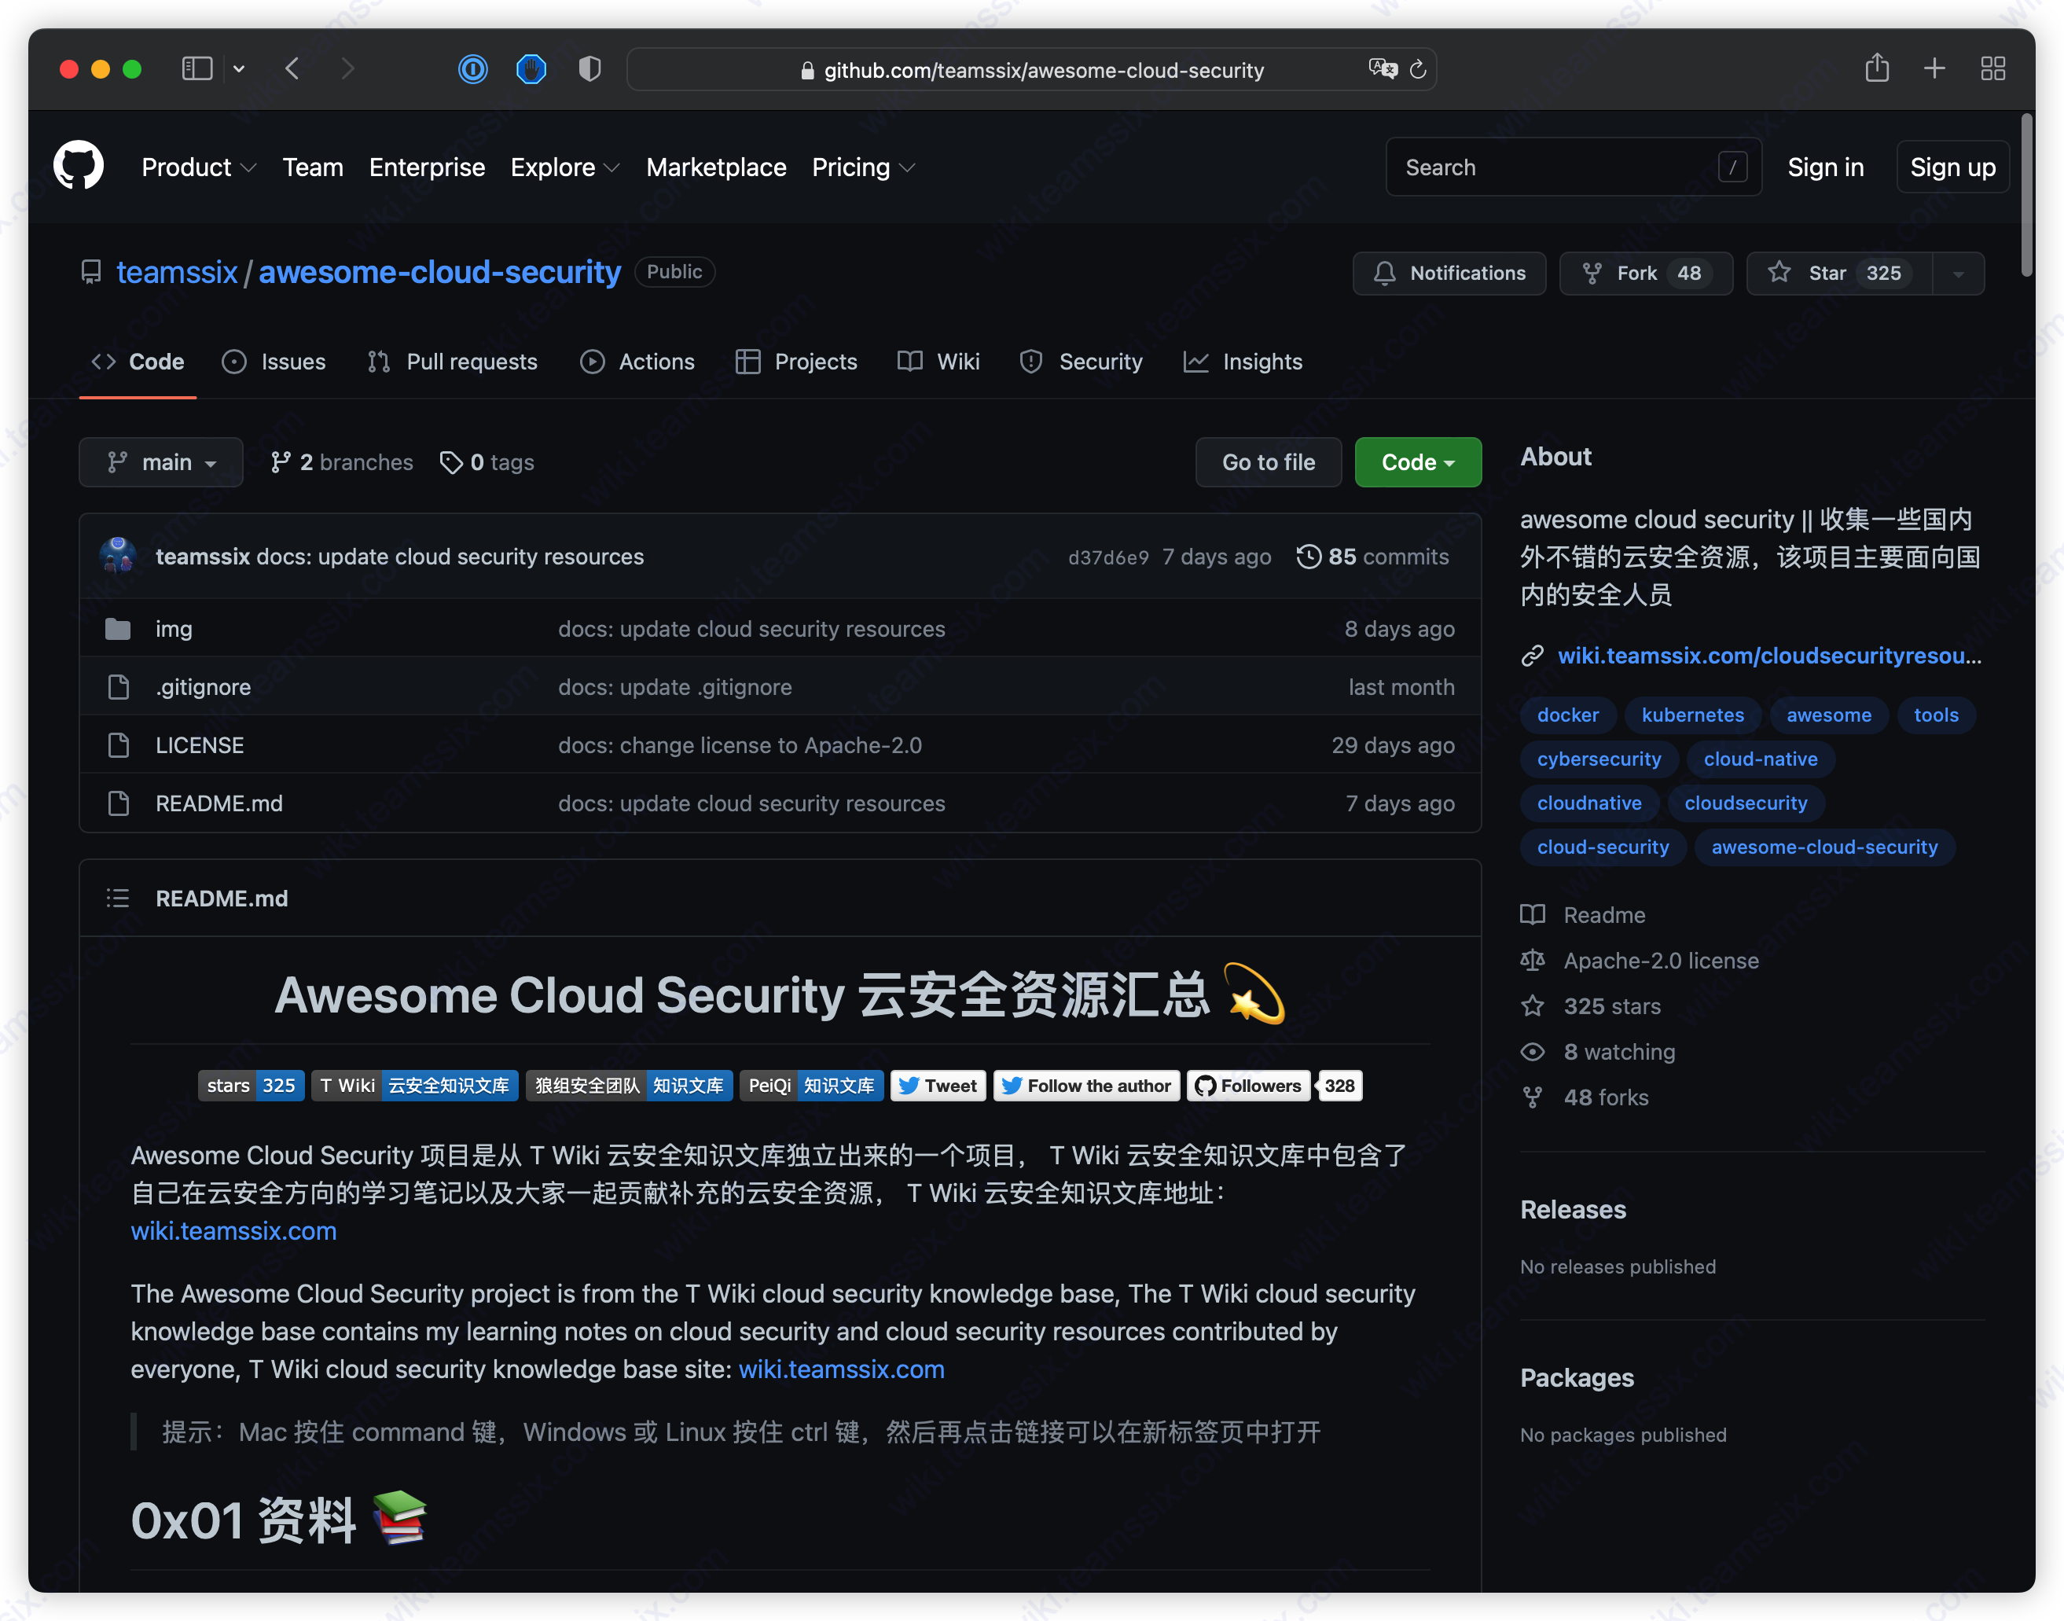Click the kubernetes topic tag
This screenshot has height=1621, width=2064.
point(1692,715)
